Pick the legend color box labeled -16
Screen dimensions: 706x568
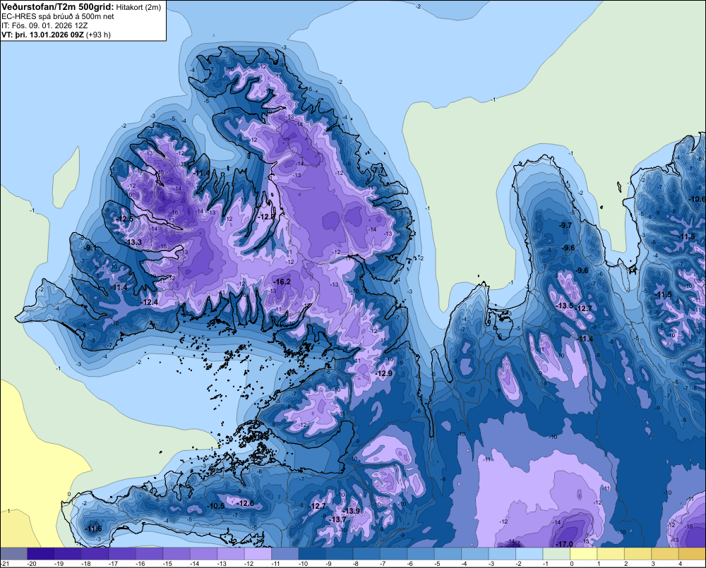coord(149,554)
